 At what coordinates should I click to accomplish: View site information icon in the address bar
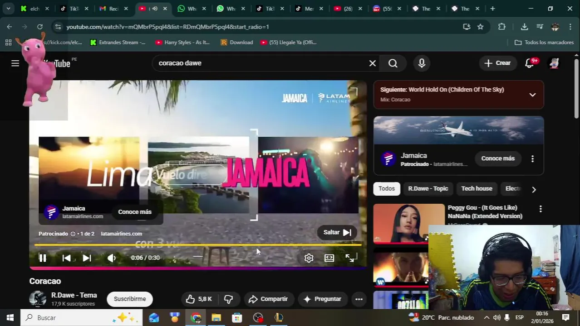(x=58, y=27)
